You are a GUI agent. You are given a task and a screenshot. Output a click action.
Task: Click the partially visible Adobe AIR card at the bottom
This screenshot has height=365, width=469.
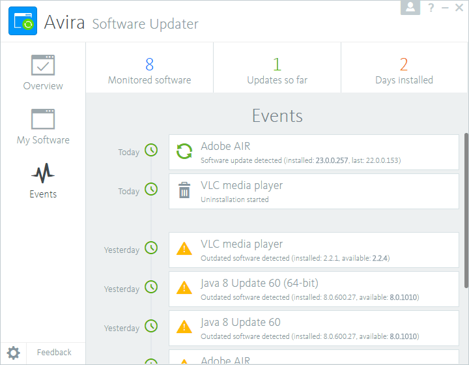click(314, 357)
